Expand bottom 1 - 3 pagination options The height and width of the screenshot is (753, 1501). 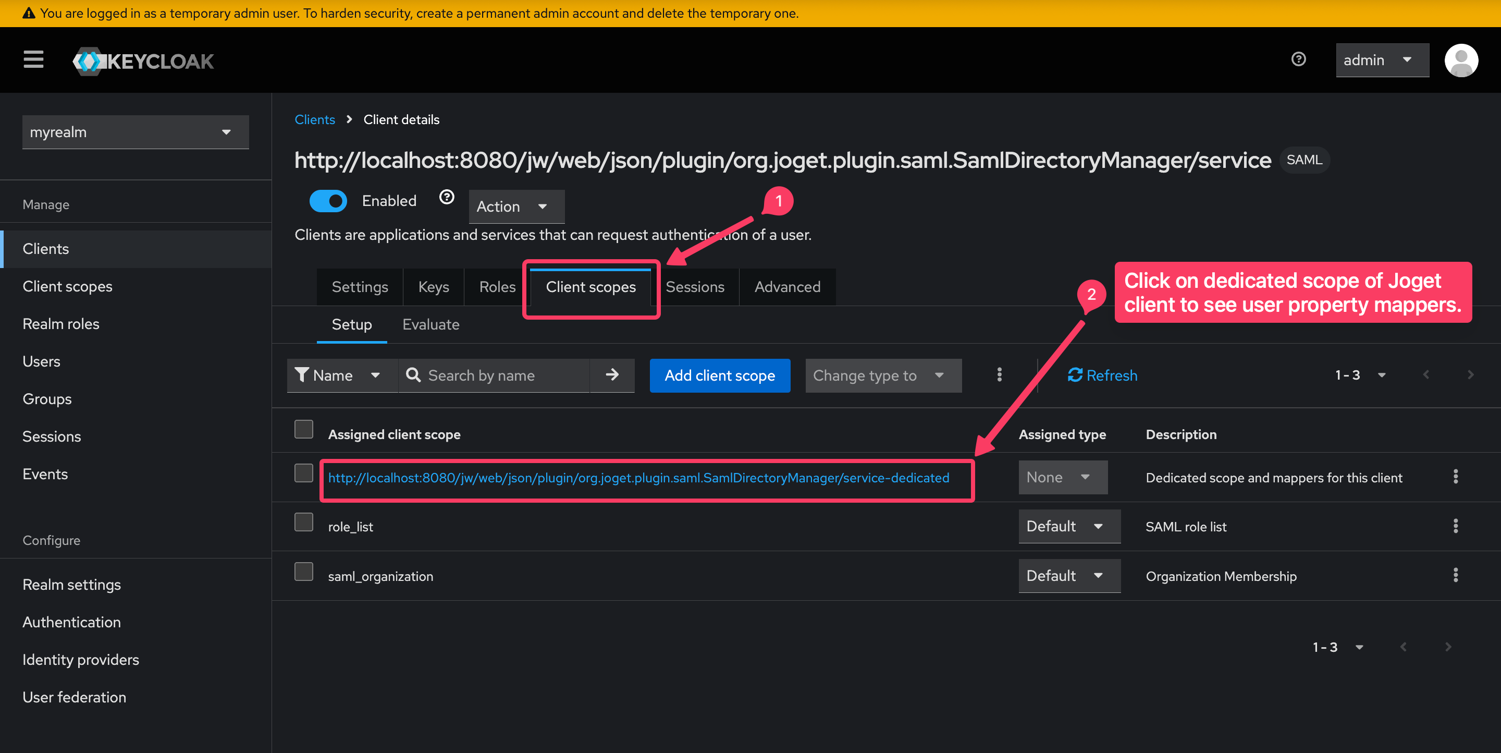pos(1338,647)
